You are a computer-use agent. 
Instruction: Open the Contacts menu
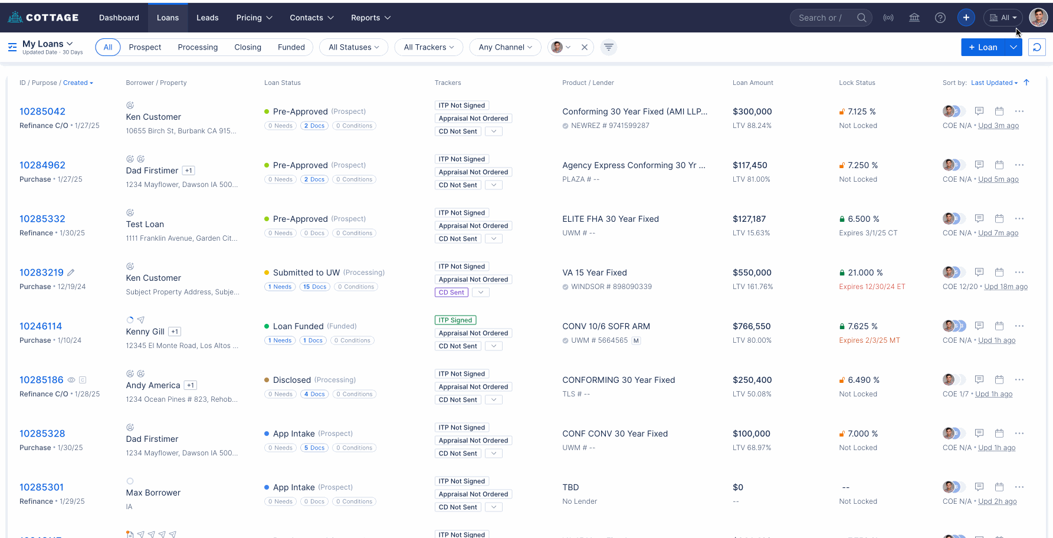click(311, 18)
